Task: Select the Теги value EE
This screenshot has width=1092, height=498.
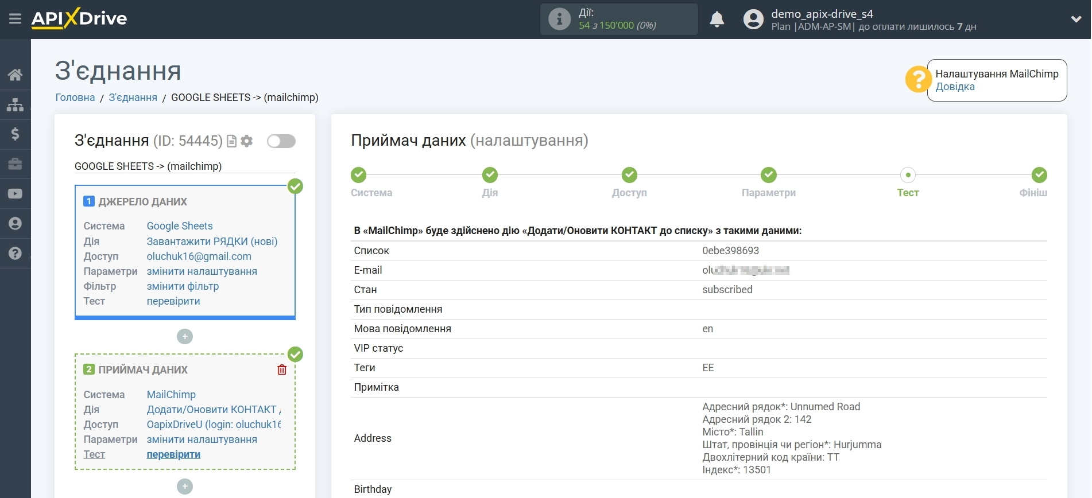Action: [708, 368]
